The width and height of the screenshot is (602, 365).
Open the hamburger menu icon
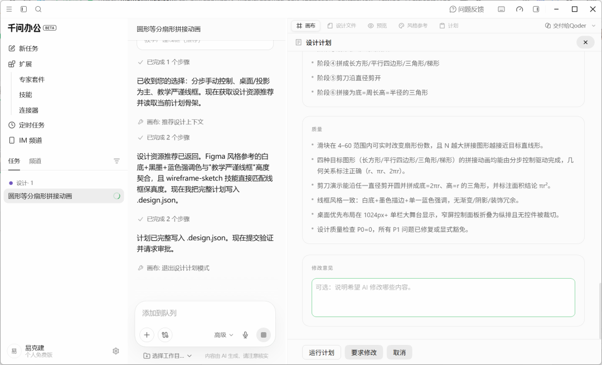tap(9, 9)
